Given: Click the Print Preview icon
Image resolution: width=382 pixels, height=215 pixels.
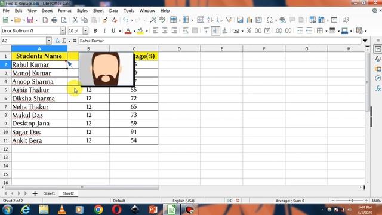Looking at the screenshot, I should 64,20.
